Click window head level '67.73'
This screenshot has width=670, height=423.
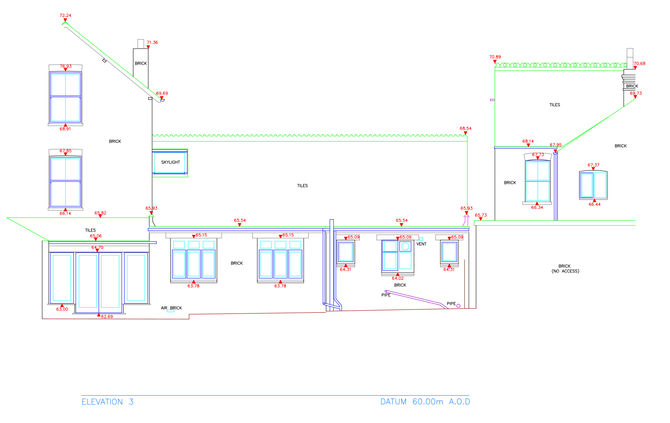(538, 155)
